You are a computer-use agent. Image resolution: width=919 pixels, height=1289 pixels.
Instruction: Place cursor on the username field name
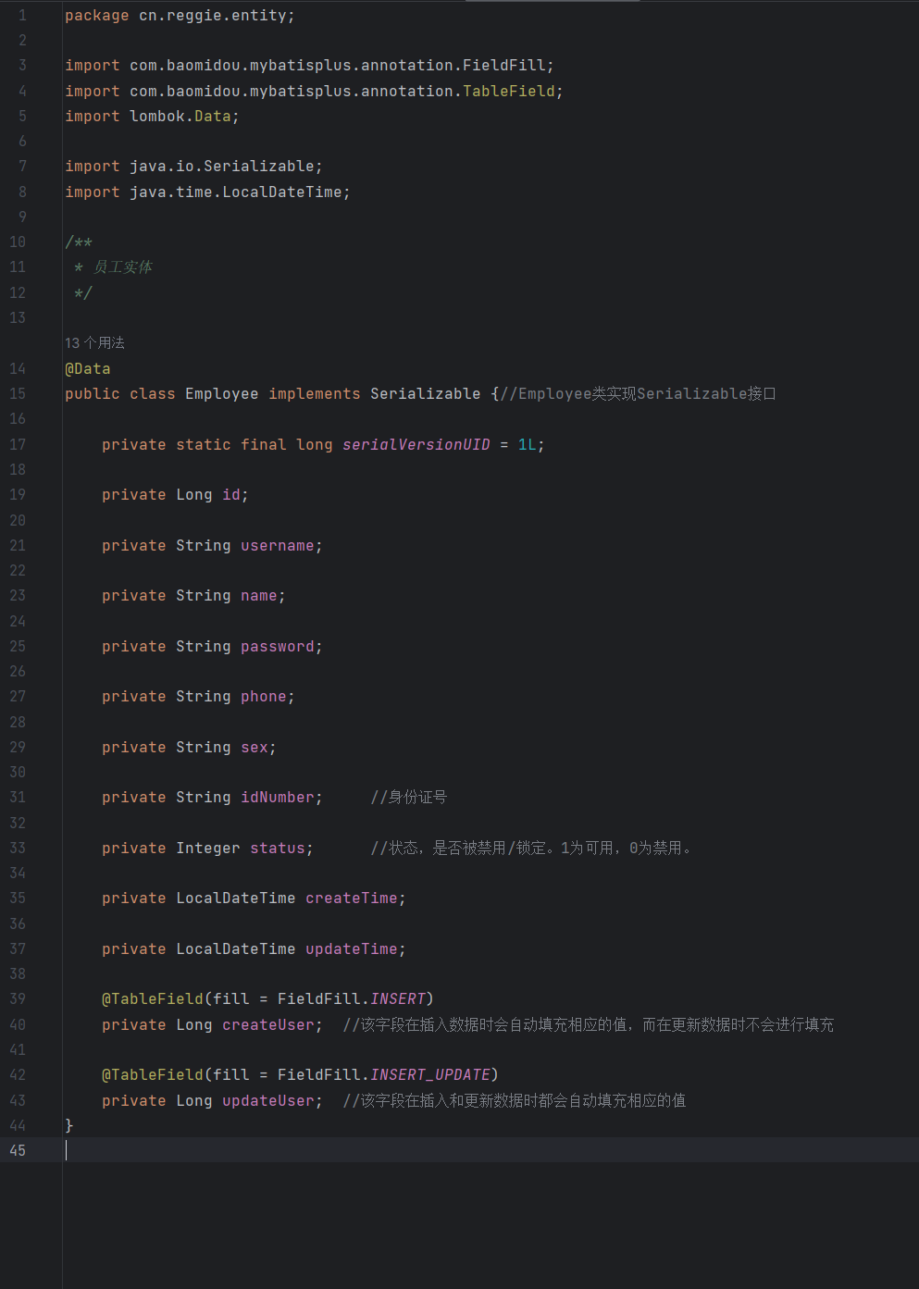[278, 545]
